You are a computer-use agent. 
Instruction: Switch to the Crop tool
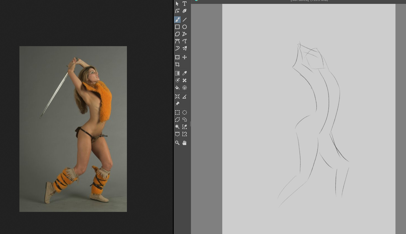[177, 64]
